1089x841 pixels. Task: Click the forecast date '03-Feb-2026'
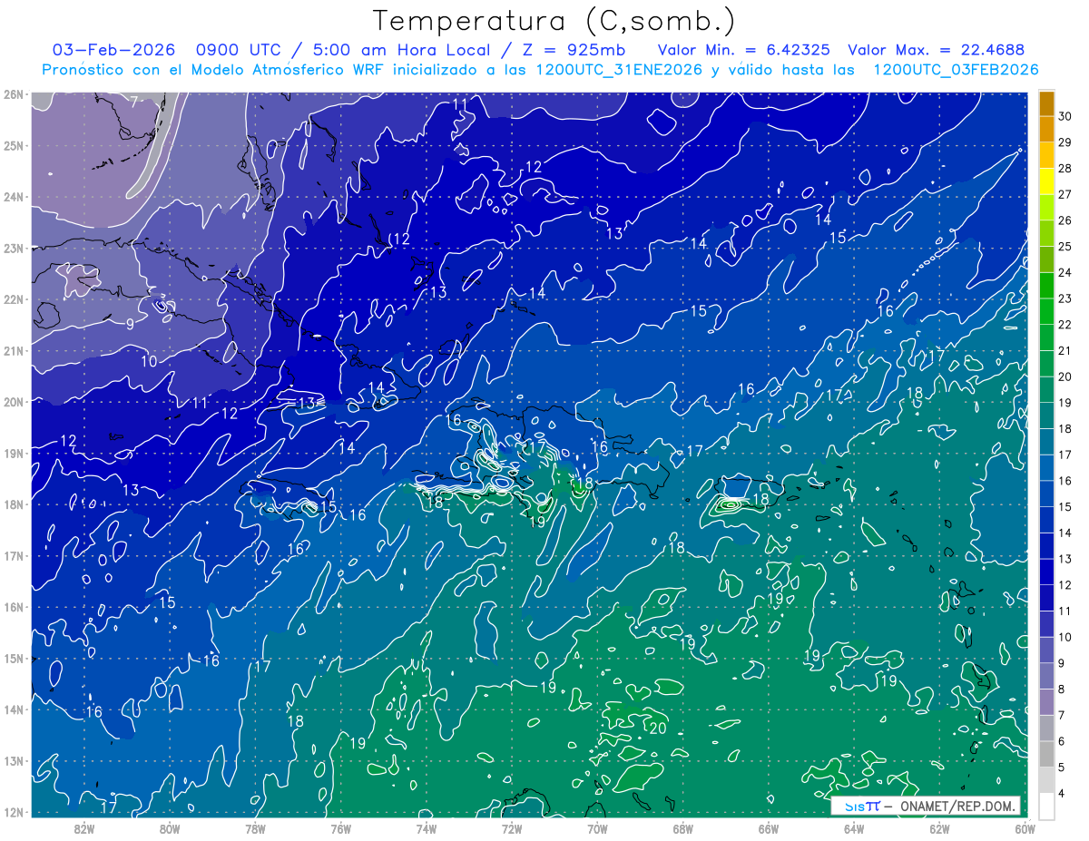(x=113, y=50)
